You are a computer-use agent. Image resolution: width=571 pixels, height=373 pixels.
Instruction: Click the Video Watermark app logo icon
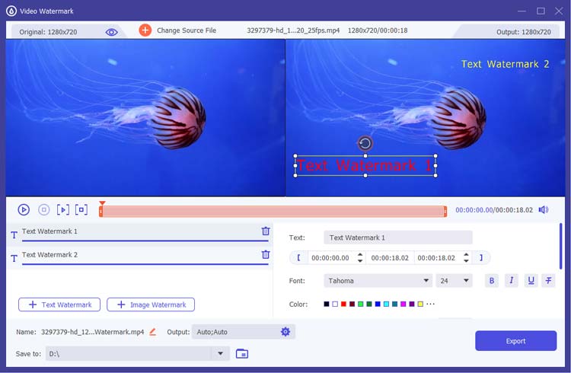[x=11, y=11]
